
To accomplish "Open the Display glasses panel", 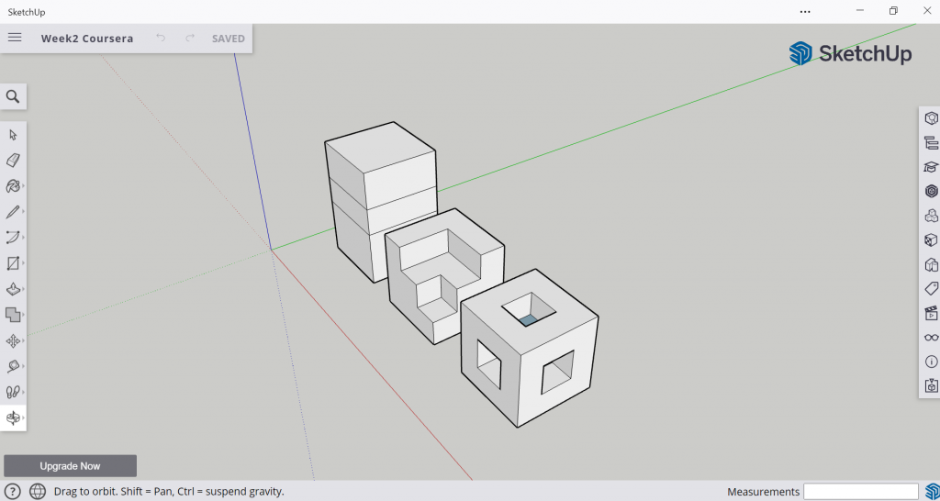I will 931,338.
